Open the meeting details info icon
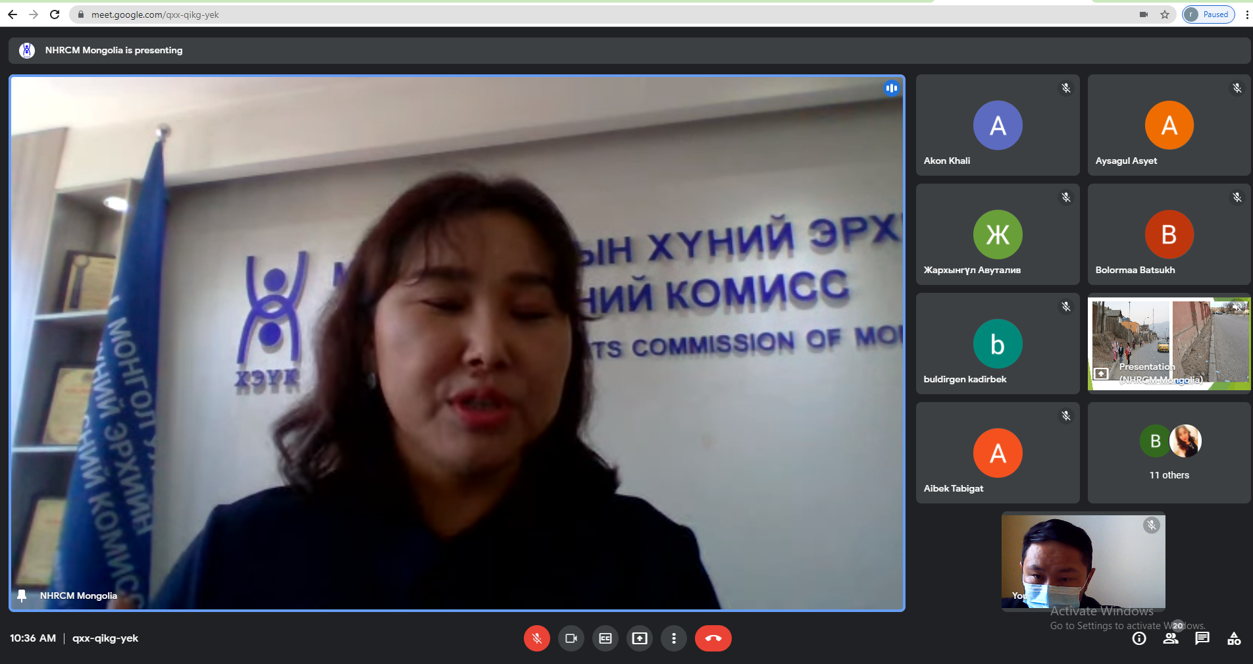 (1139, 638)
